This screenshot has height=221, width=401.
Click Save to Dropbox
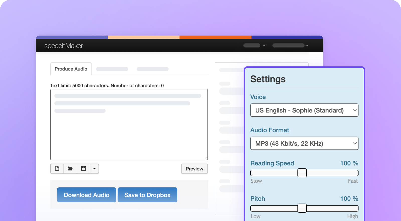pos(147,195)
